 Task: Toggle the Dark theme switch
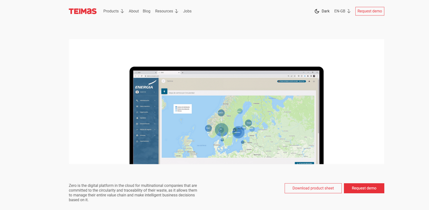point(322,11)
